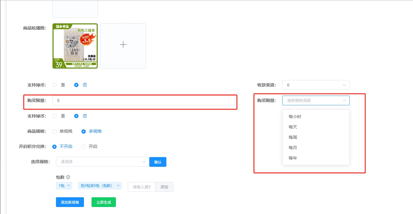Click the chevron on the 收款渠道 dropdown

(344, 85)
